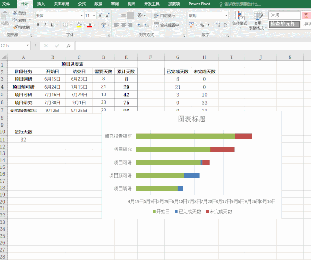Click cell A11 containing 32
Viewport: 311px width, 260px height.
coord(23,140)
